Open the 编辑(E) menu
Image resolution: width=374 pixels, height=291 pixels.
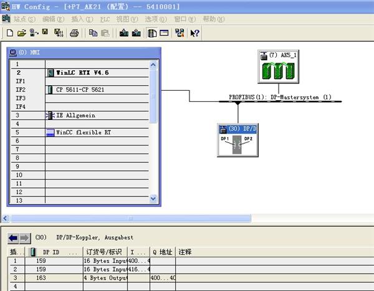pos(53,19)
